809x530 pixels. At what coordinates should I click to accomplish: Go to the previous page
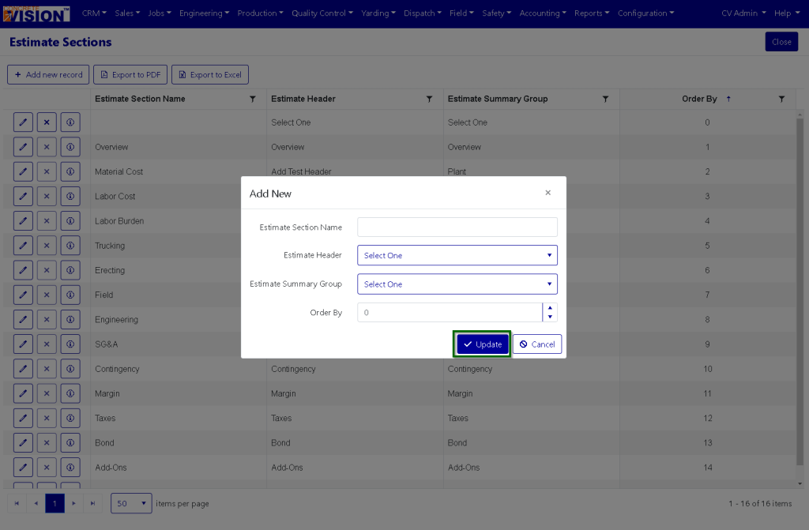(x=36, y=503)
